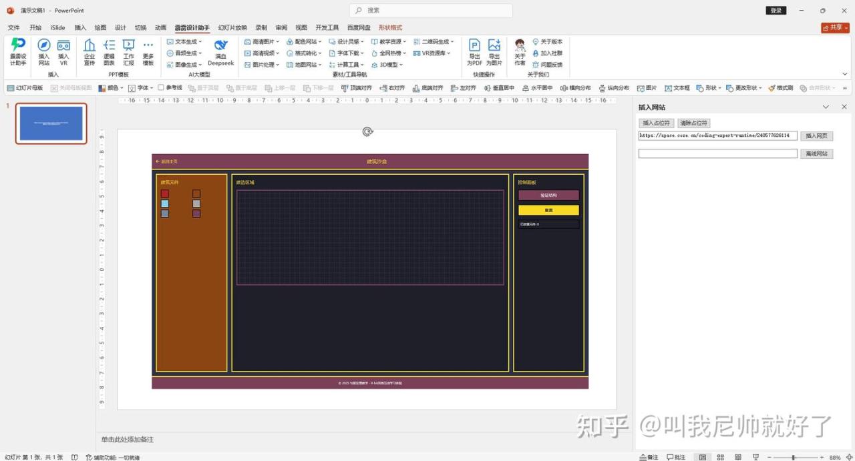Click the URL input field in 插入网站 panel
This screenshot has height=461, width=855.
point(717,135)
